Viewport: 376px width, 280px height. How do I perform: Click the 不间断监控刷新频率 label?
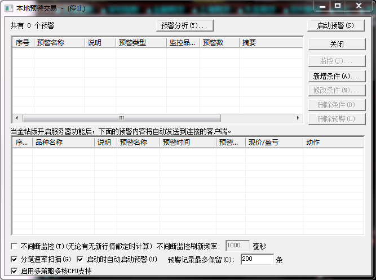click(x=188, y=246)
